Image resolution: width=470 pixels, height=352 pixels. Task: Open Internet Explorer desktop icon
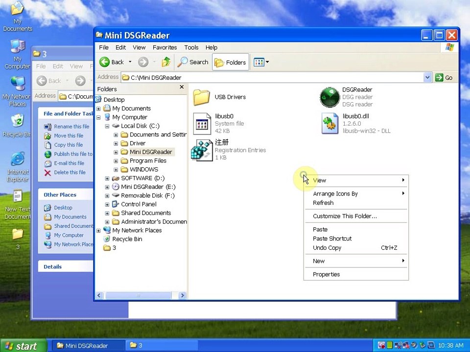(x=18, y=167)
